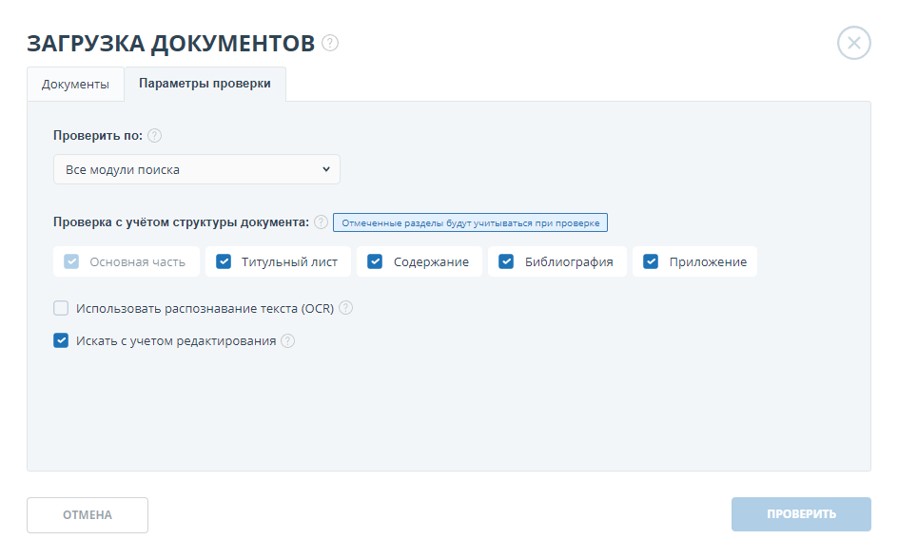The width and height of the screenshot is (898, 559).
Task: Disable Искать с учетом редактирования
Action: point(62,340)
